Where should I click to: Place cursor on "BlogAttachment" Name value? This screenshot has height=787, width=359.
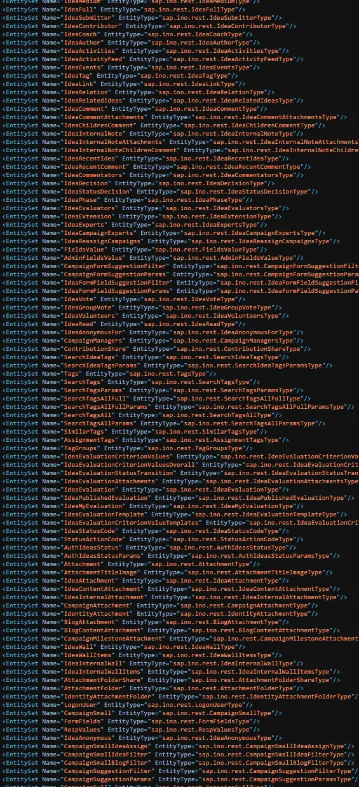[90, 622]
